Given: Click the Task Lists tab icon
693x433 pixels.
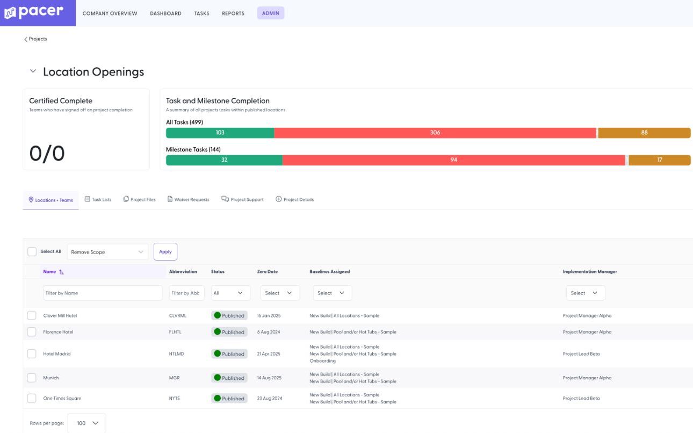Looking at the screenshot, I should [x=88, y=199].
